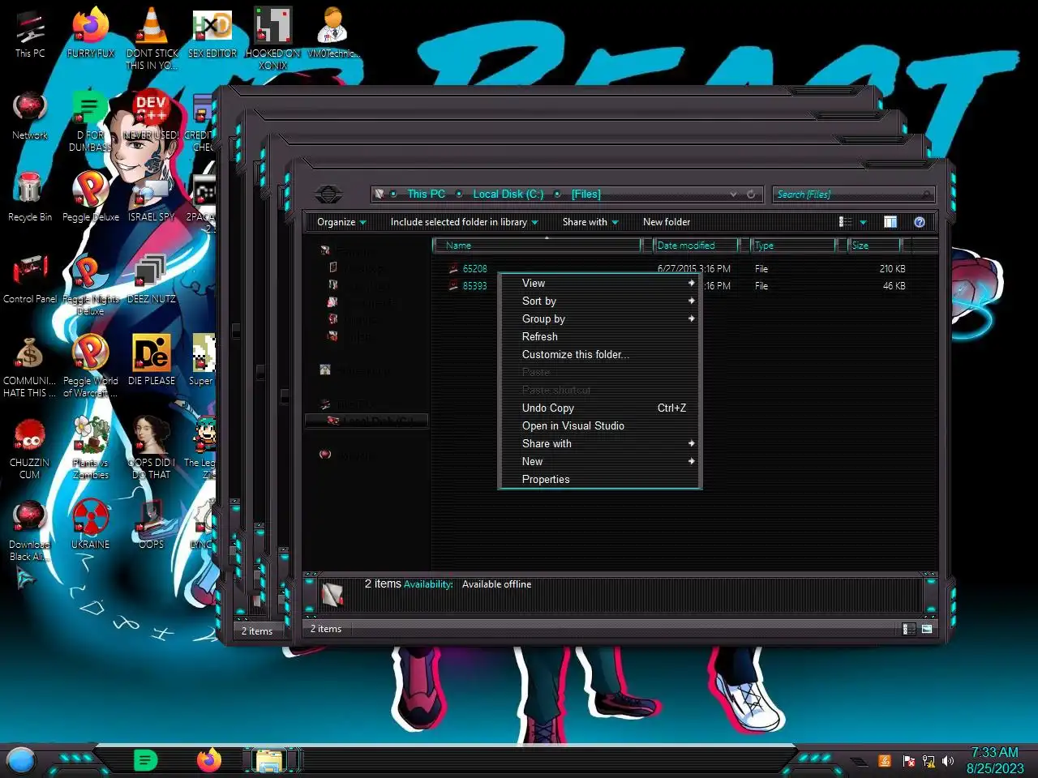The image size is (1038, 778).
Task: Navigate to This PC in the breadcrumb
Action: (426, 194)
